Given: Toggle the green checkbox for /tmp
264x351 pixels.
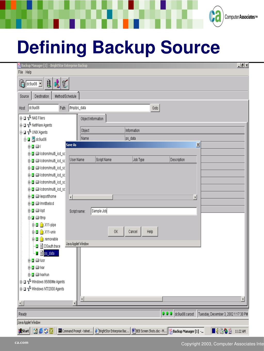Looking at the screenshot, I should pyautogui.click(x=33, y=218).
